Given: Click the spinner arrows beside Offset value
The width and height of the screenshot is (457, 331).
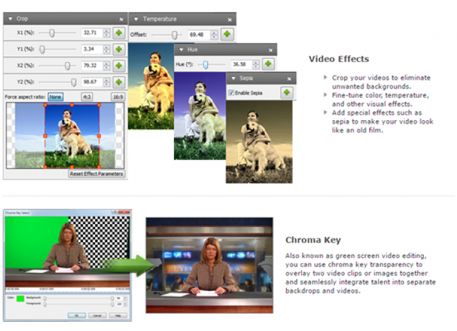Looking at the screenshot, I should (x=214, y=35).
